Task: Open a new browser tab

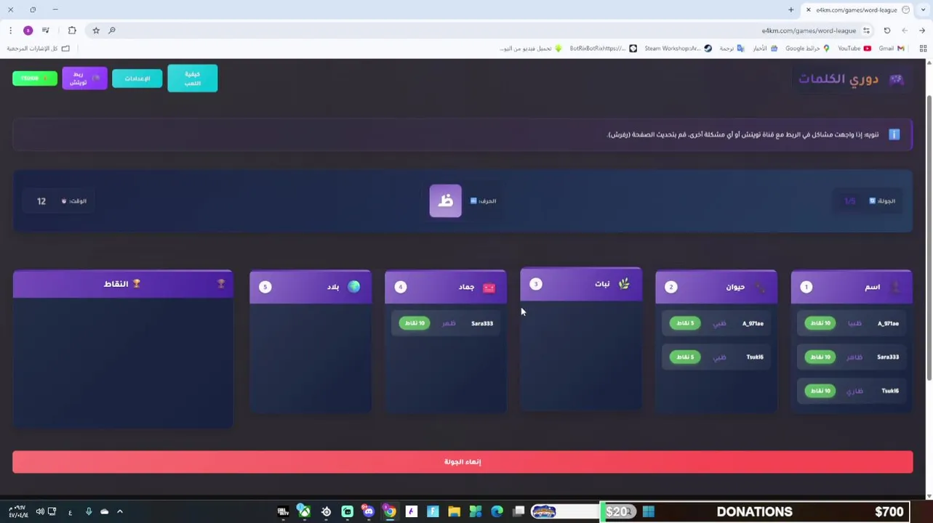Action: tap(790, 9)
